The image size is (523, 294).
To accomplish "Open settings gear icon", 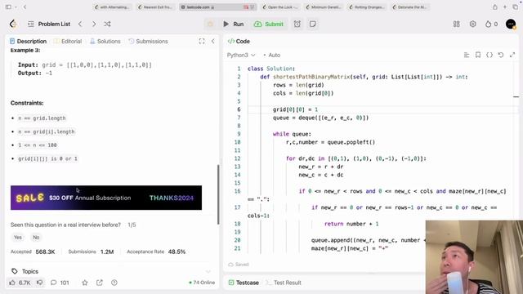I will 472,24.
